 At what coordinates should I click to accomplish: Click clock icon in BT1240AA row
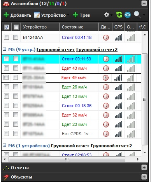(106, 38)
